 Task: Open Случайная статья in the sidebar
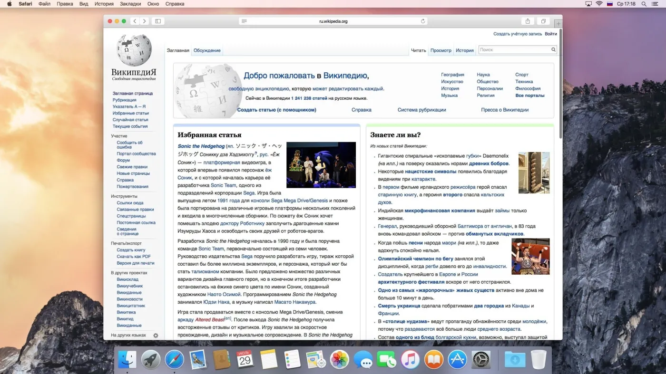pos(130,120)
